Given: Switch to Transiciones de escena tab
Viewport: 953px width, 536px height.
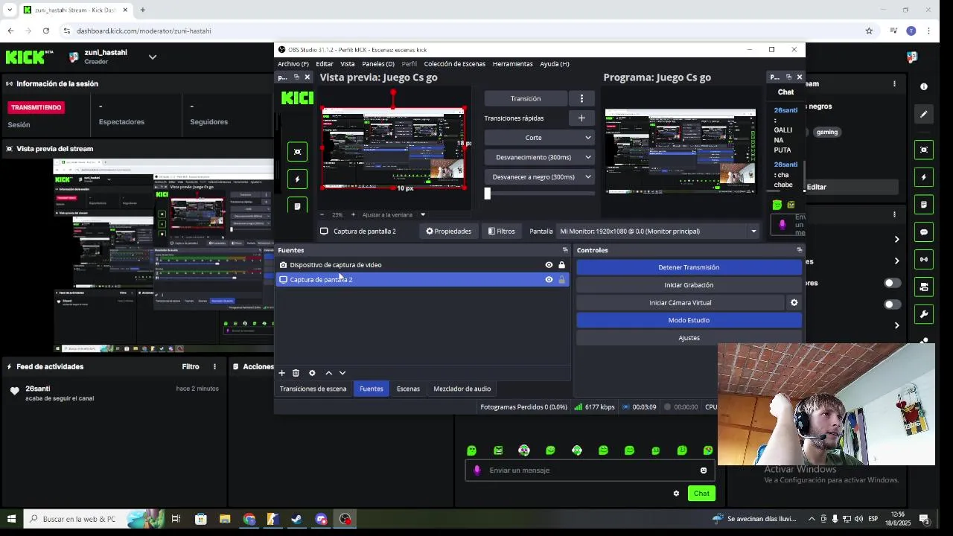Looking at the screenshot, I should point(313,389).
